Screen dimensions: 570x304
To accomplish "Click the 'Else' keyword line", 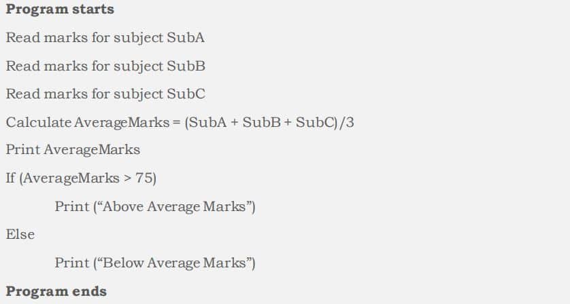I will click(20, 235).
